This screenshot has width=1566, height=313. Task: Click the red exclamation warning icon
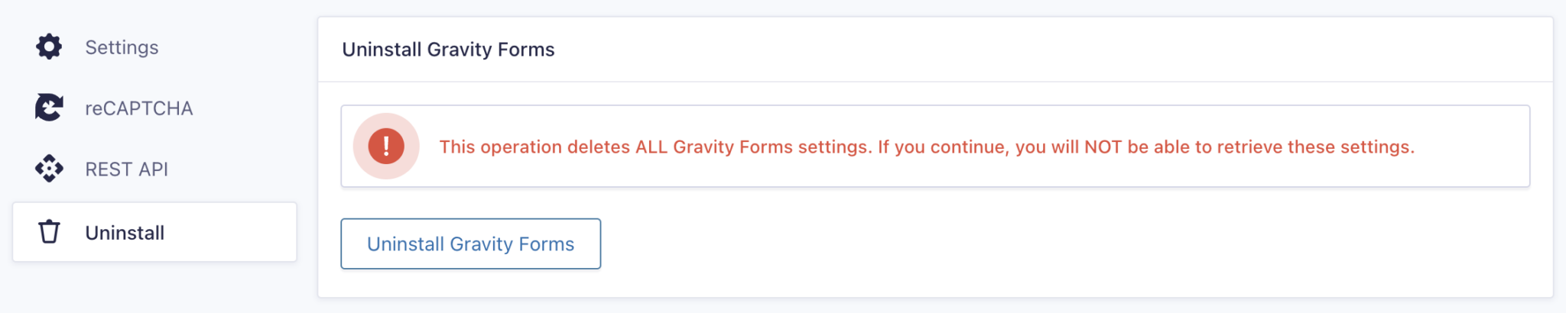pos(386,146)
